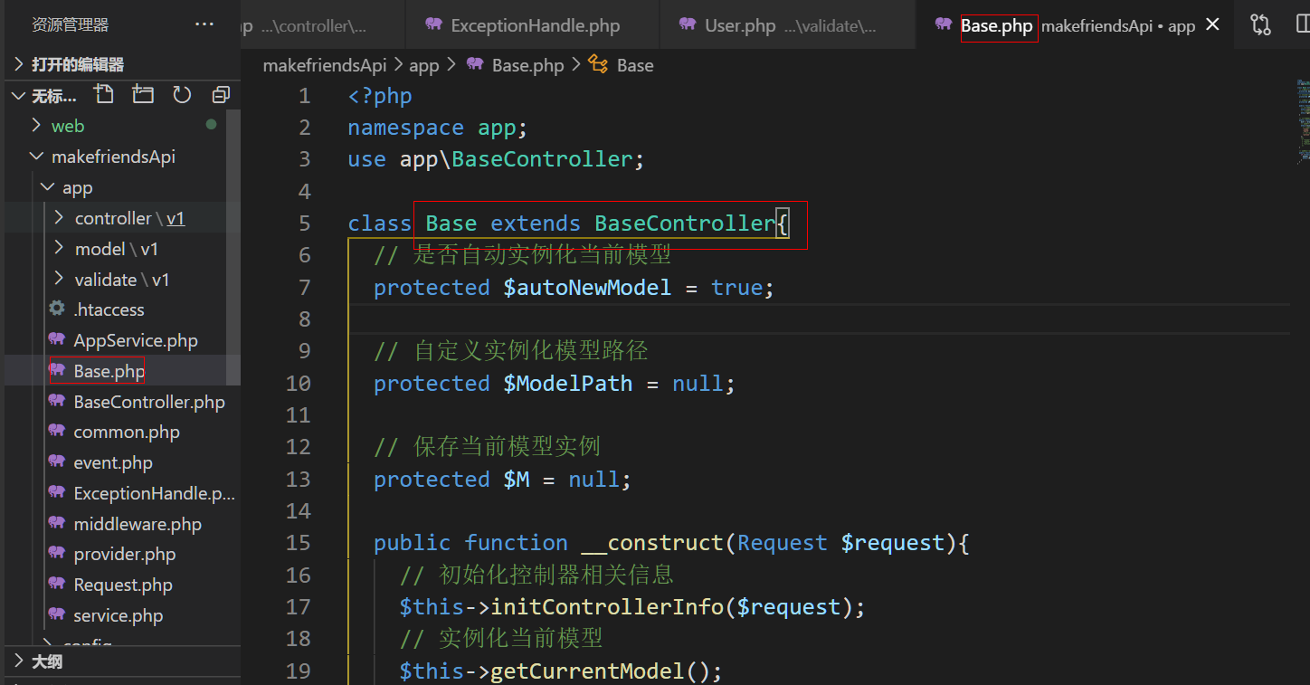This screenshot has height=685, width=1310.
Task: Open the .htaccess file
Action: (109, 309)
